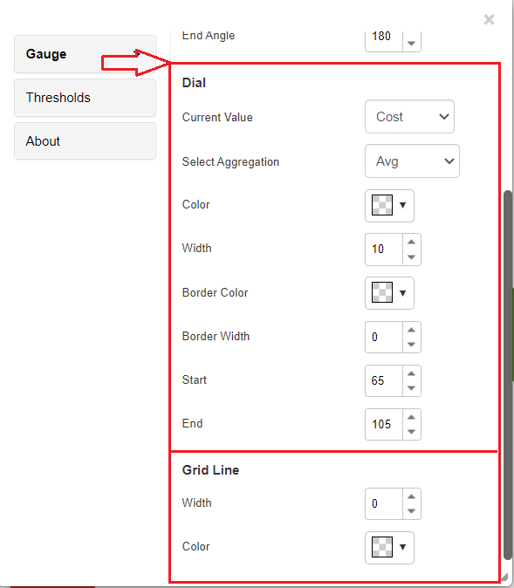
Task: Close the settings dialog
Action: click(x=489, y=19)
